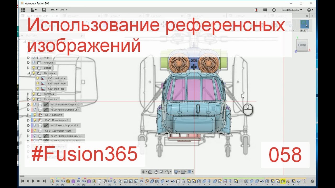Open the job status clock icon
Viewport: 335px width, 188px height.
(x=274, y=10)
